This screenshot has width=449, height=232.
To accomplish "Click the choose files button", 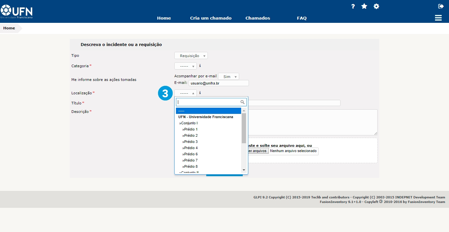I will (258, 151).
